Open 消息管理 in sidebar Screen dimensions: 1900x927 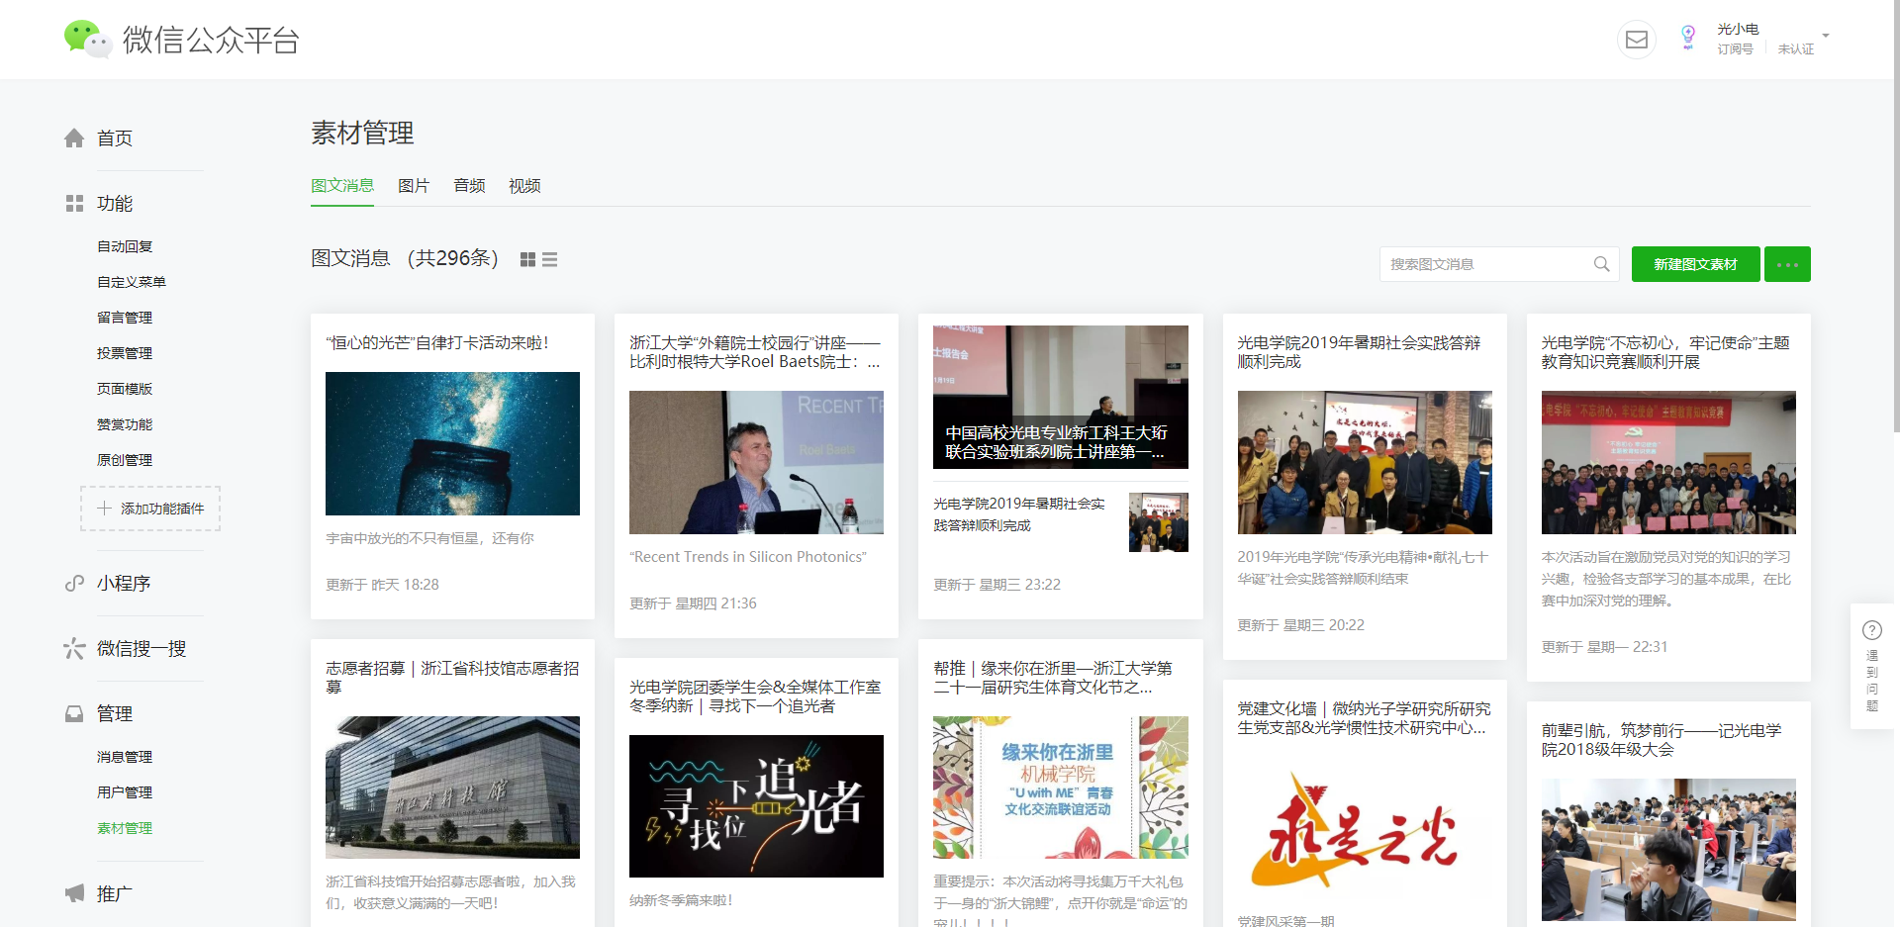[125, 757]
